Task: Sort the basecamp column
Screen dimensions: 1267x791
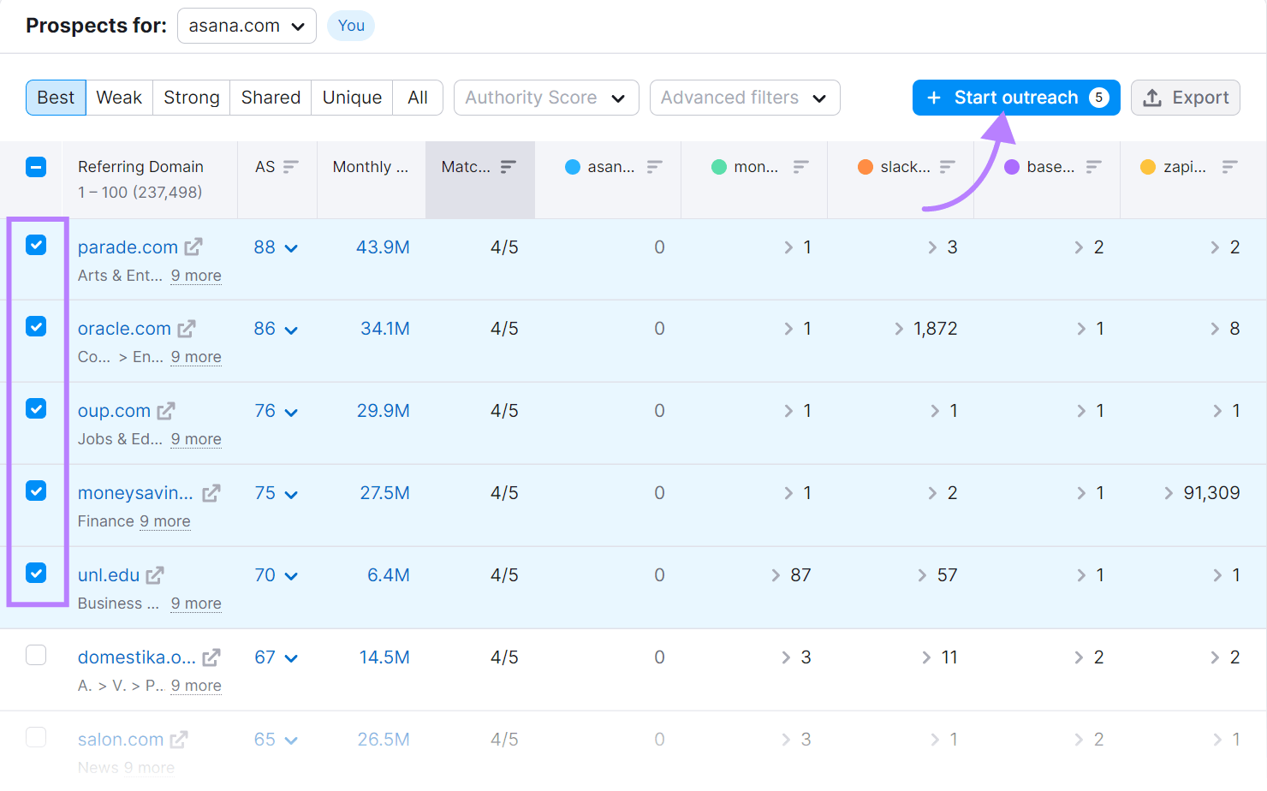Action: tap(1094, 167)
